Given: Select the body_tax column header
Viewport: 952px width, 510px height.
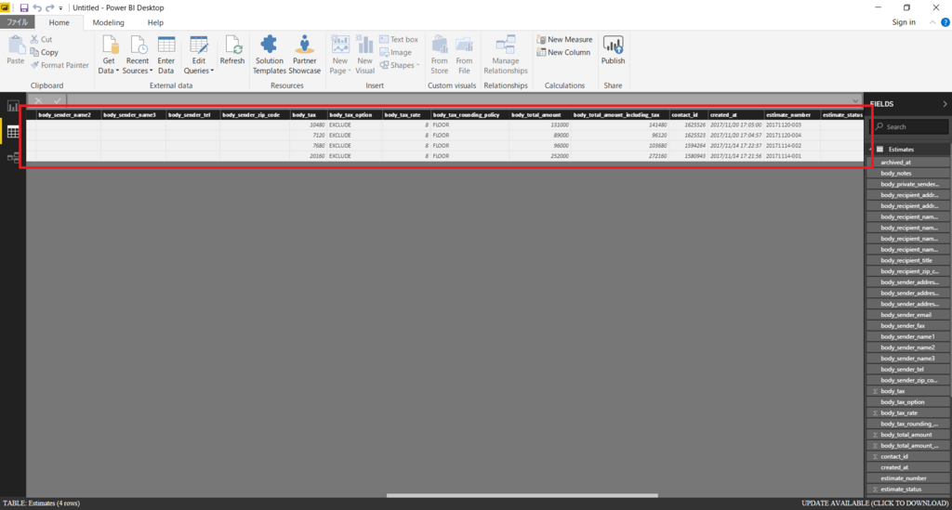Looking at the screenshot, I should (x=309, y=114).
